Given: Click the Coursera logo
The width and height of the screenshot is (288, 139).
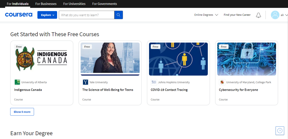Looking at the screenshot, I should (19, 15).
